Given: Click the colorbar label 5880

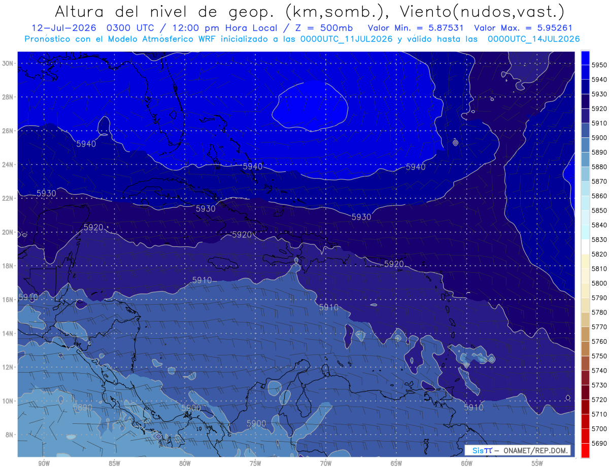Looking at the screenshot, I should [599, 167].
